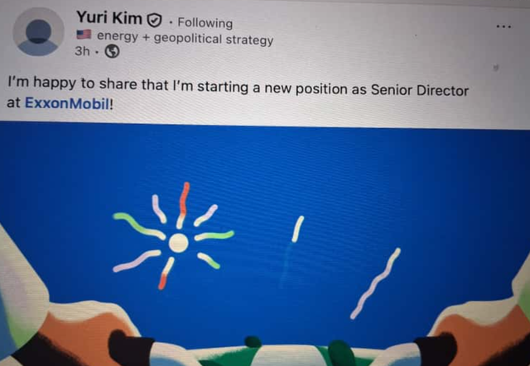Open the blue celebration image
This screenshot has height=366, width=530.
(265, 244)
